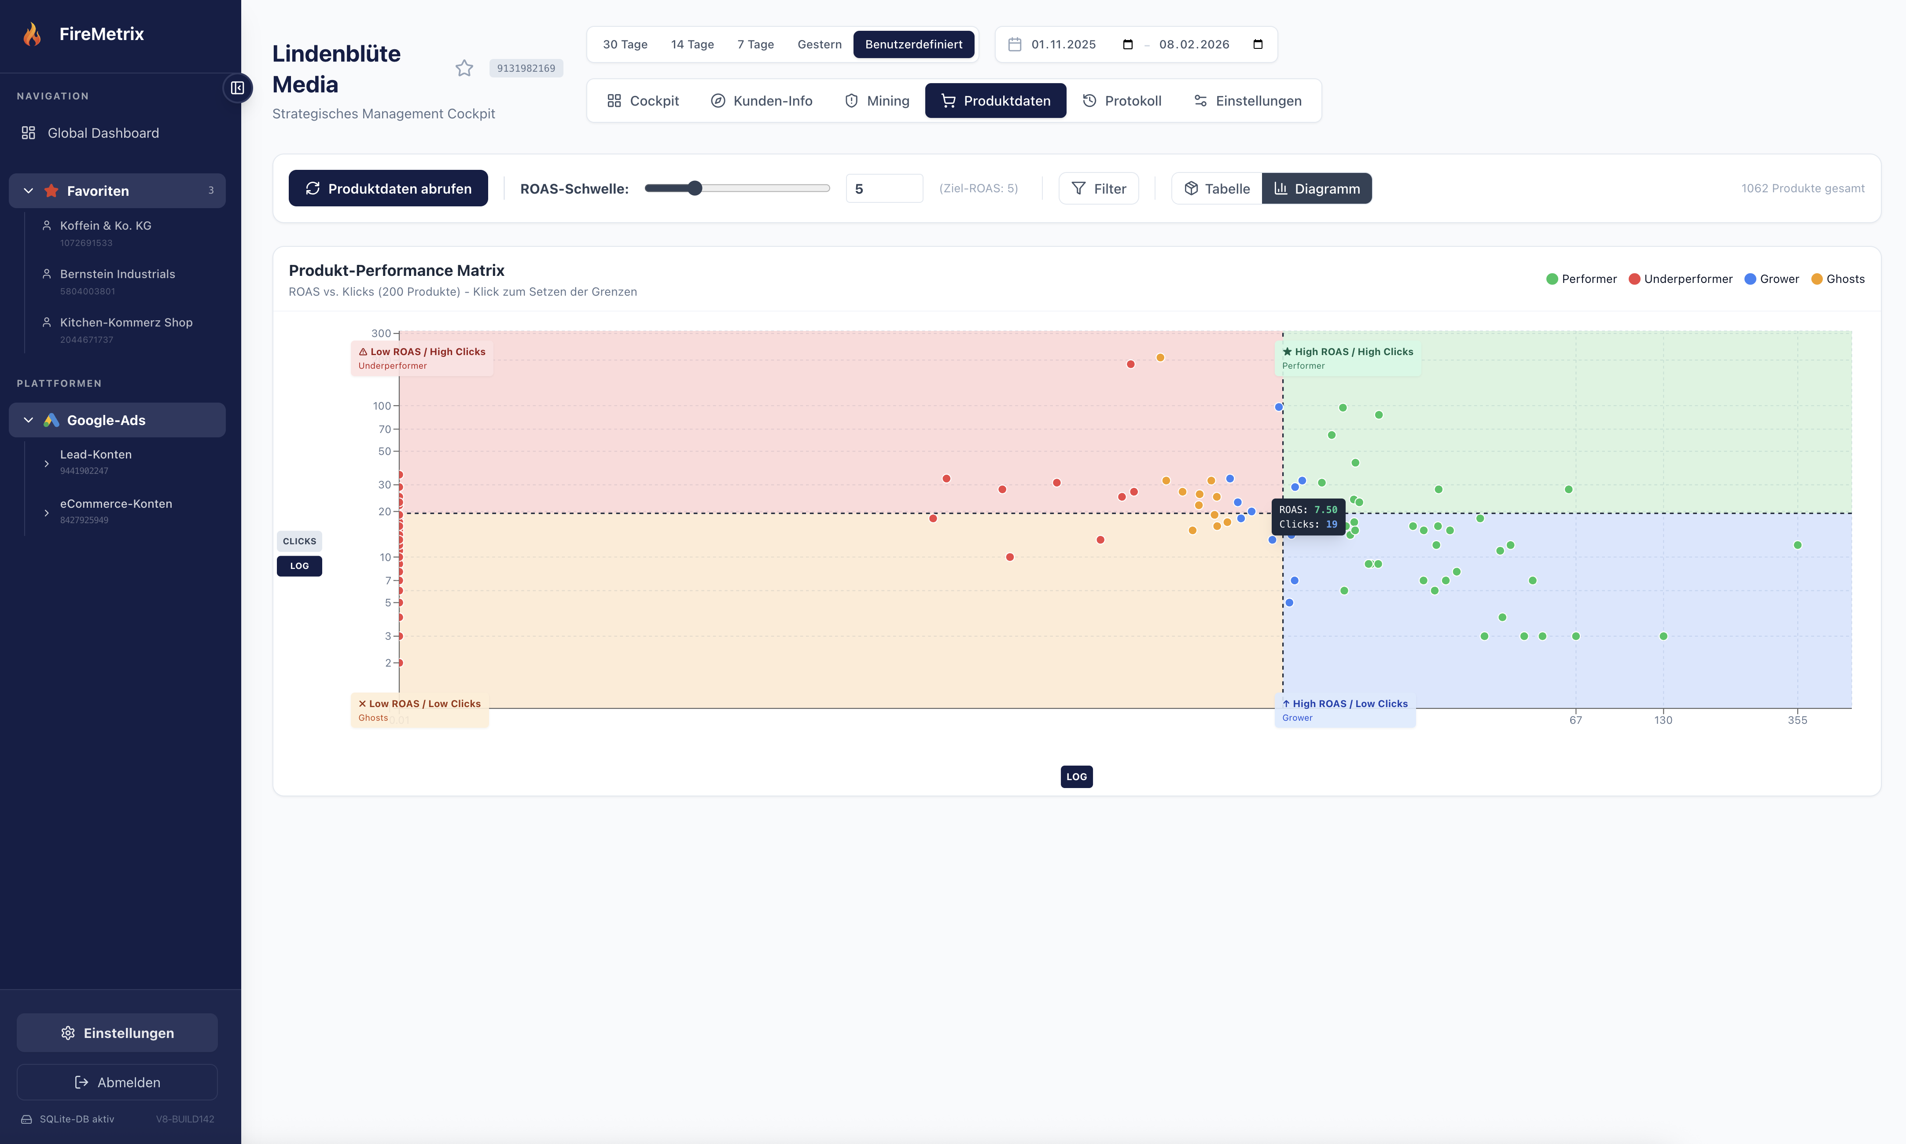Edit the ROAS threshold input field

[x=883, y=187]
